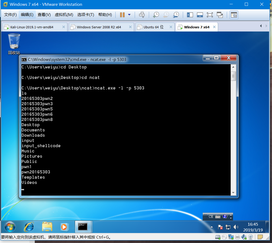Close the Ubuntu 64 tab
Viewport: 272px width, 243px height.
(x=171, y=27)
